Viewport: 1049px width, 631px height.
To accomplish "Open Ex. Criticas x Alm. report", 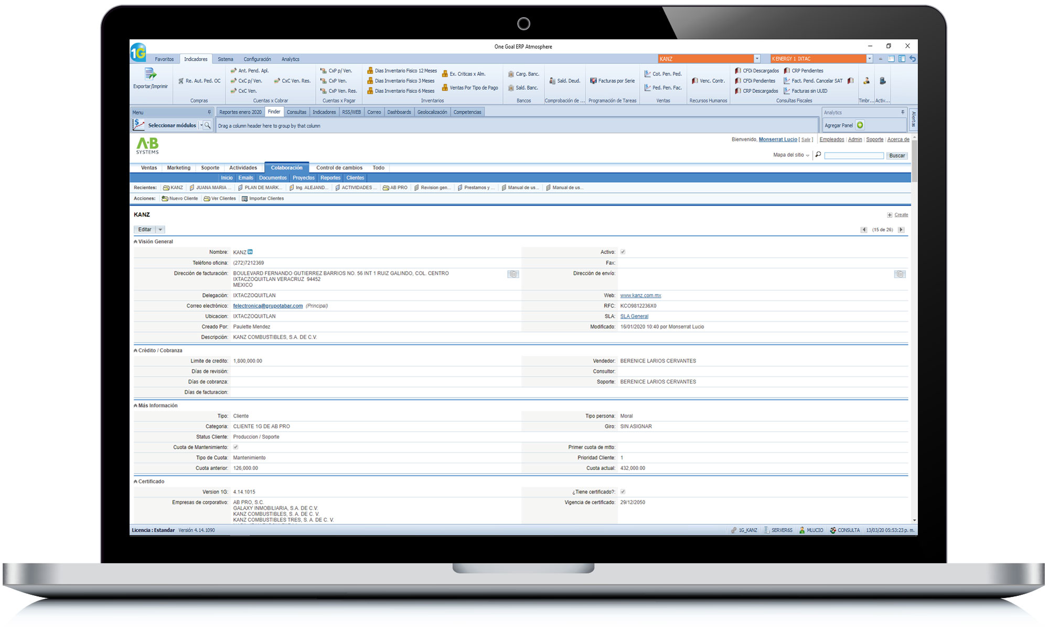I will (464, 74).
